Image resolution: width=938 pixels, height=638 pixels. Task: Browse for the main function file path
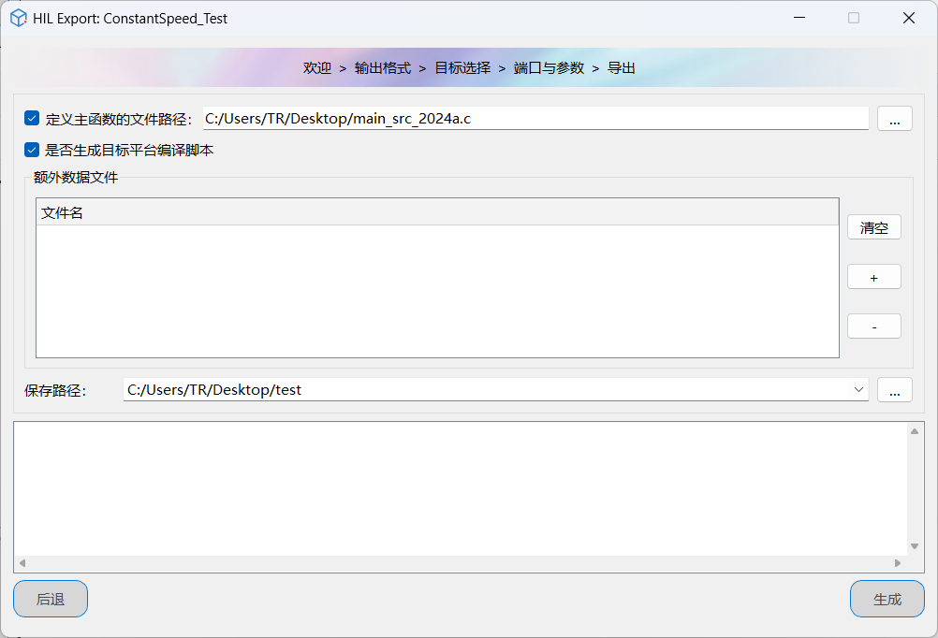(x=894, y=119)
